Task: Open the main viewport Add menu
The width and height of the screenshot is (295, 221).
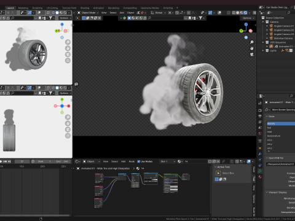Action: point(122,13)
